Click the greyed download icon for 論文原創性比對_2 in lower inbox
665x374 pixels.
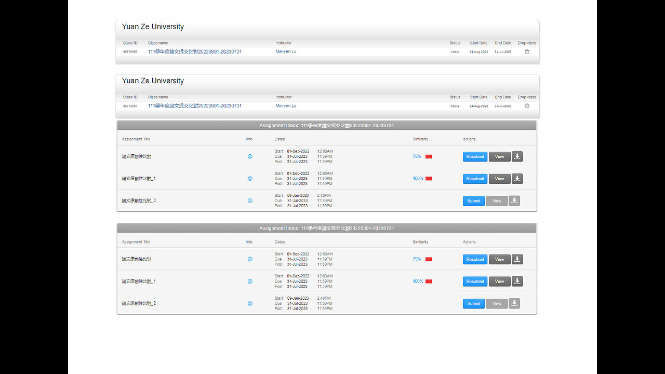pos(514,303)
